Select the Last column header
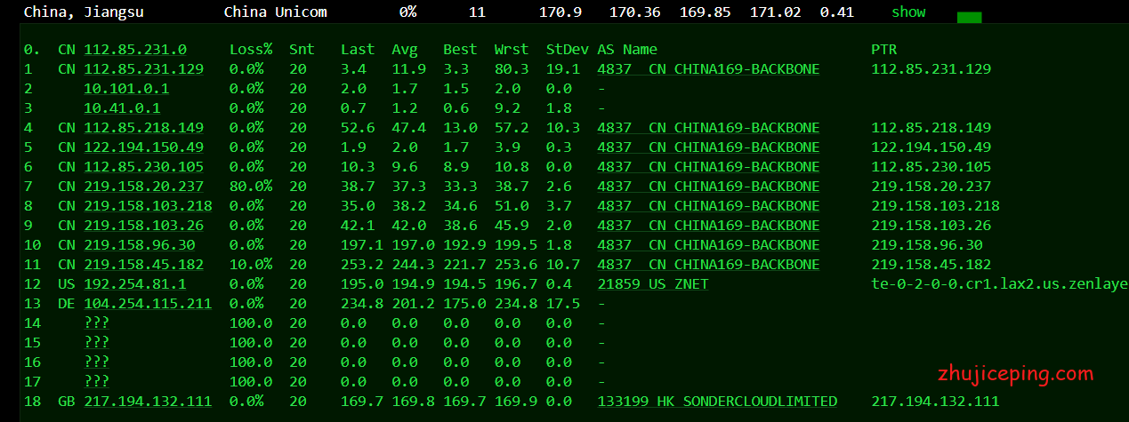 click(x=358, y=50)
